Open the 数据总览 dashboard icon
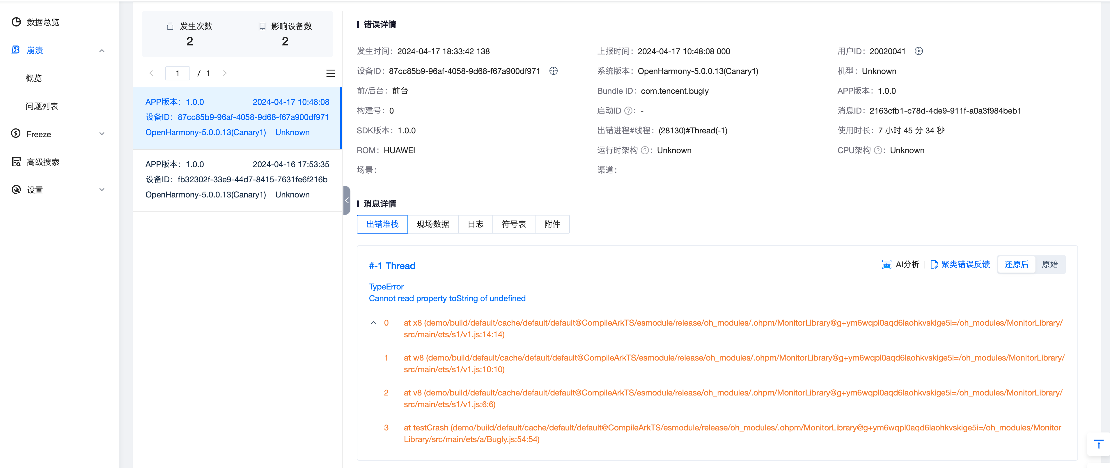 point(16,22)
